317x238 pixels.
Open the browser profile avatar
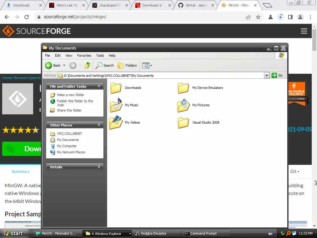[300, 17]
